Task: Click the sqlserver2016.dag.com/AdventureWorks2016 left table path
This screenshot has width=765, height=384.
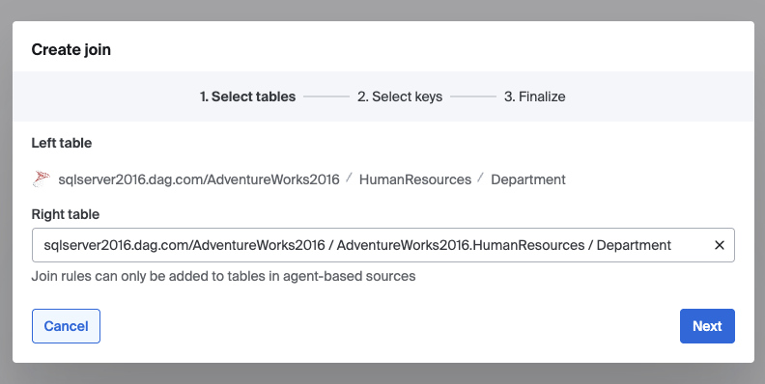Action: click(x=199, y=179)
